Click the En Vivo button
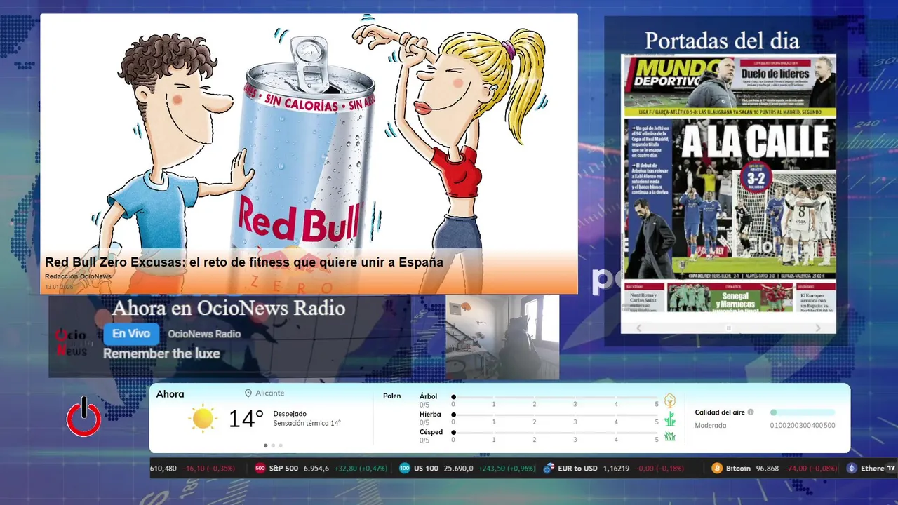898x505 pixels. [x=131, y=334]
